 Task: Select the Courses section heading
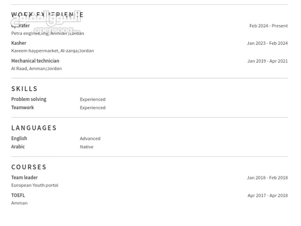[x=29, y=167]
